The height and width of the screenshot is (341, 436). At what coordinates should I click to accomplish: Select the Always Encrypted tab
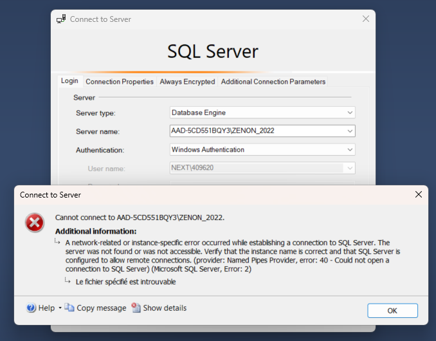pyautogui.click(x=187, y=82)
